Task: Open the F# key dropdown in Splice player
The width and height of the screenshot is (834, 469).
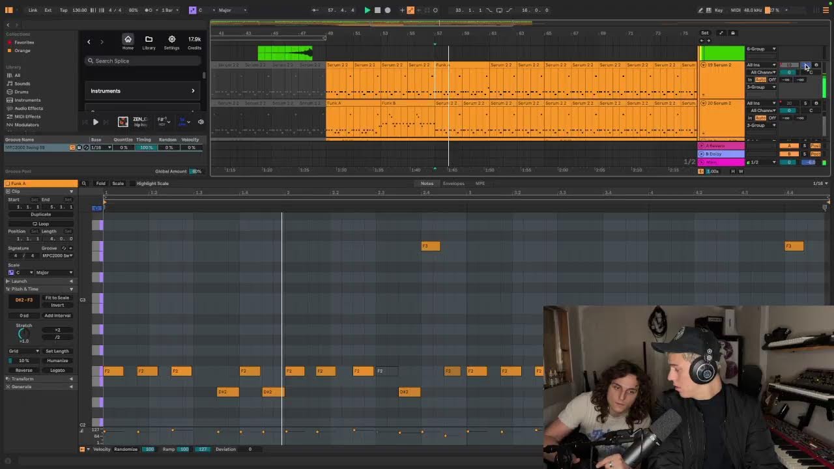Action: click(x=164, y=121)
